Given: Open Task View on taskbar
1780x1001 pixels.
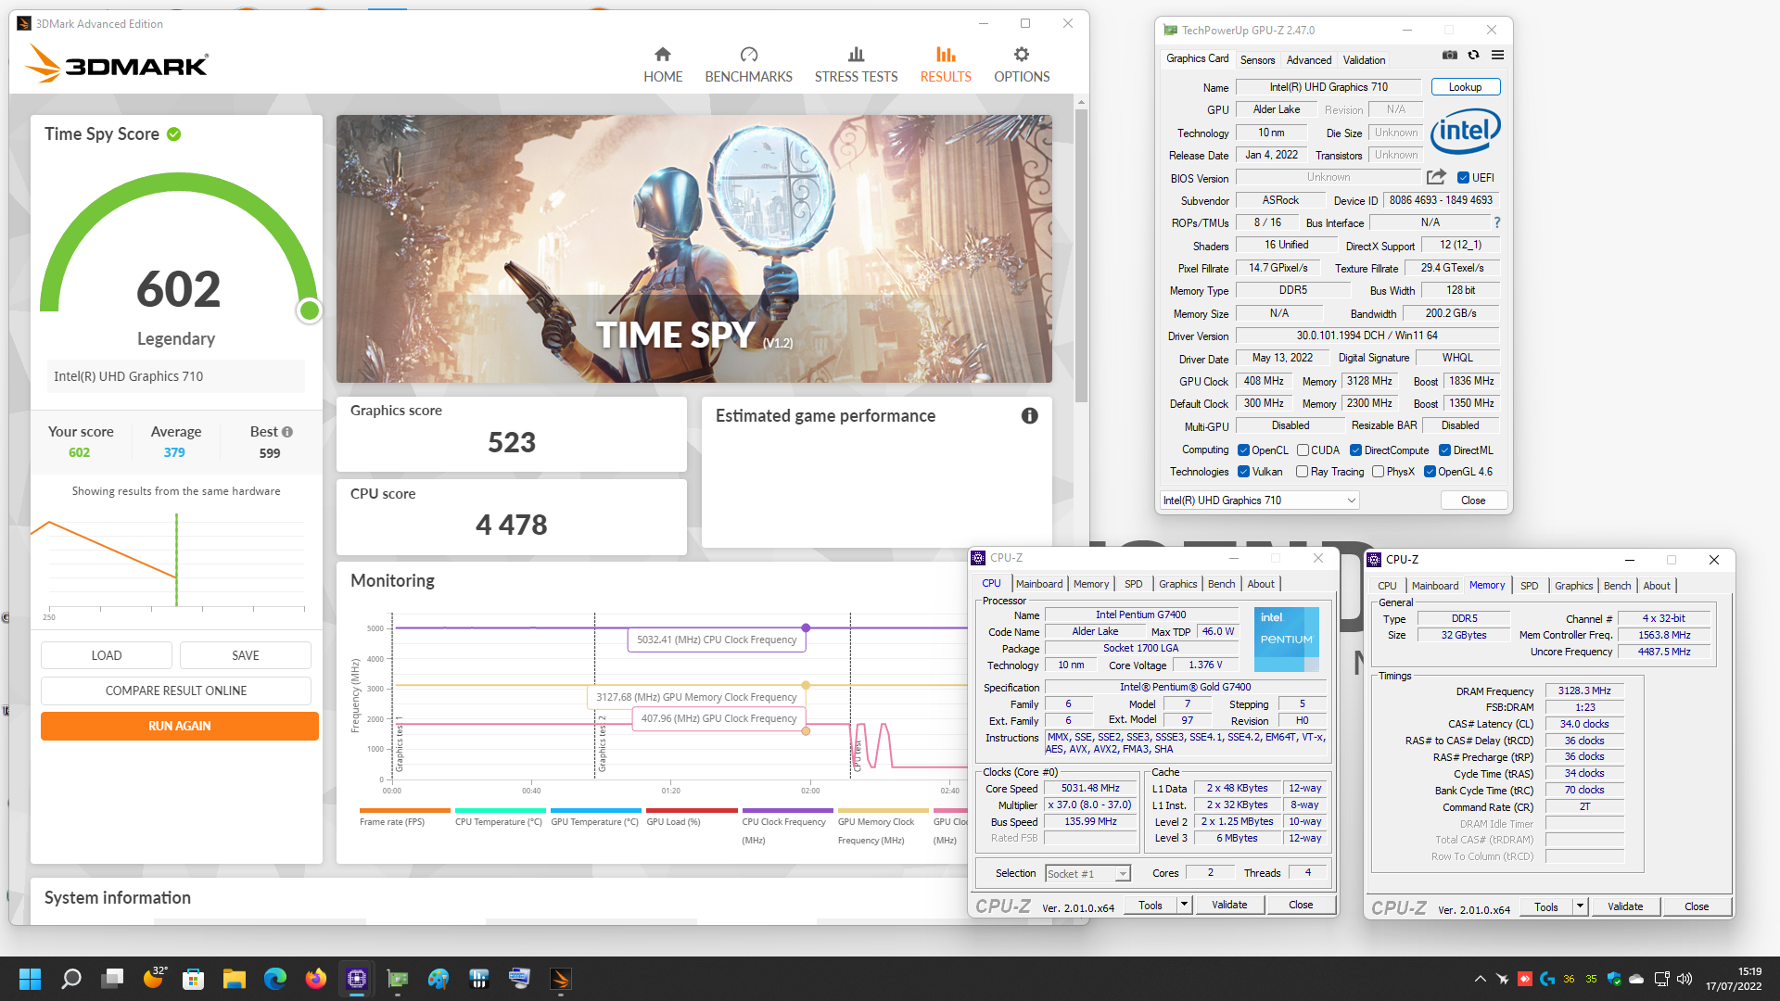Looking at the screenshot, I should [x=113, y=979].
